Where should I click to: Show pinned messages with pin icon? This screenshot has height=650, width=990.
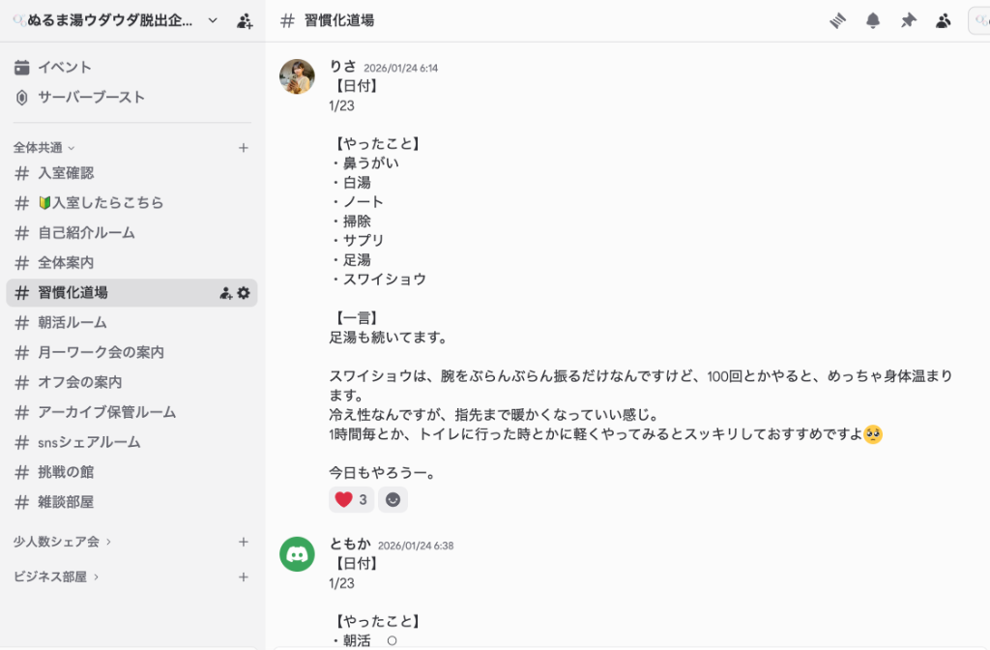pos(908,20)
